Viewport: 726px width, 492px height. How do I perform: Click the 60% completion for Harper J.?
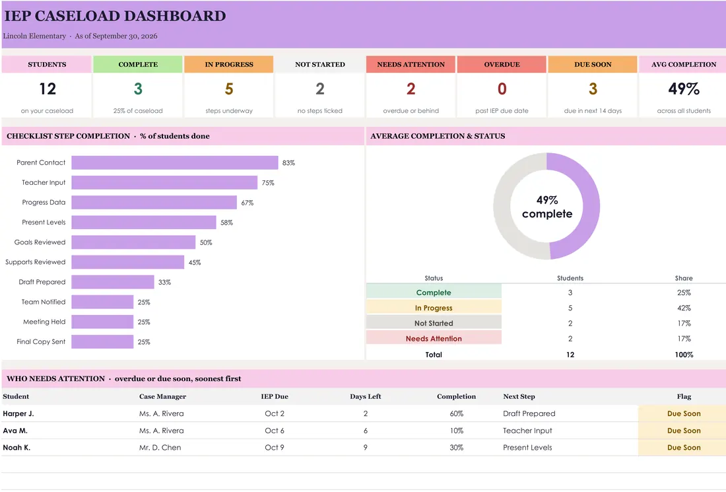[457, 413]
